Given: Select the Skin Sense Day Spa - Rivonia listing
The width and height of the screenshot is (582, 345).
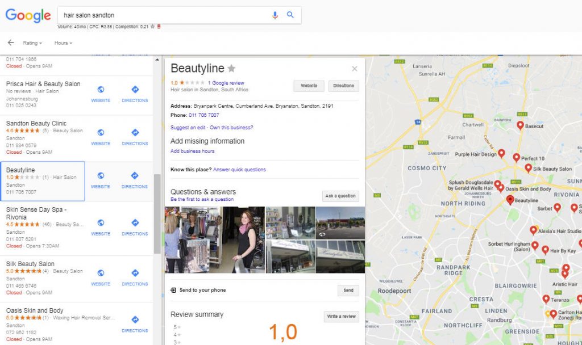Looking at the screenshot, I should [x=36, y=213].
